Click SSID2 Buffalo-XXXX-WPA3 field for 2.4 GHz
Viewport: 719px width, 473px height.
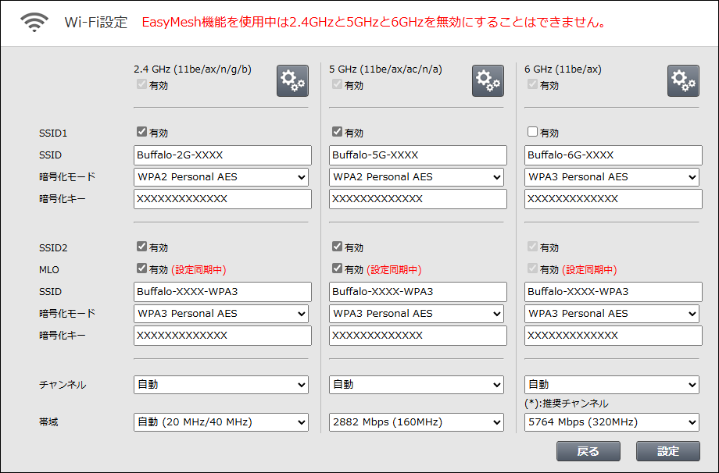point(223,292)
